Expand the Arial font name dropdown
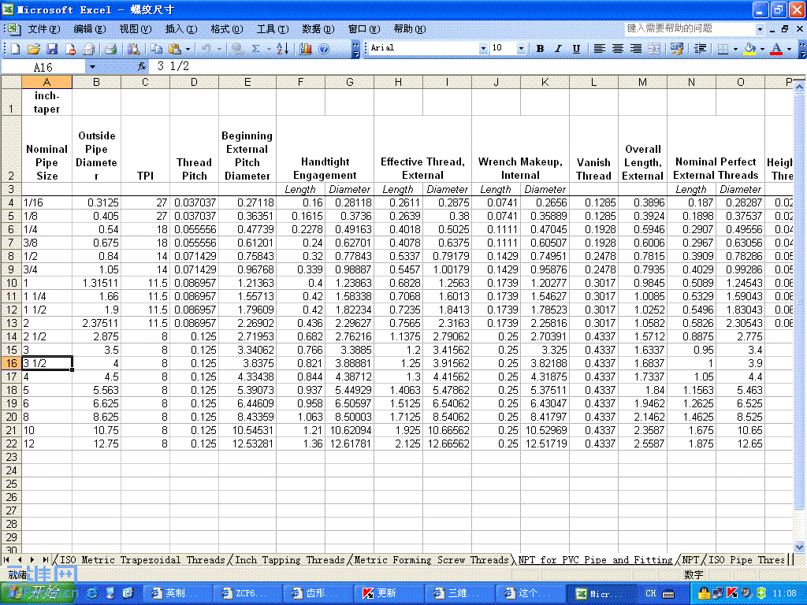Viewport: 807px width, 605px height. point(483,48)
